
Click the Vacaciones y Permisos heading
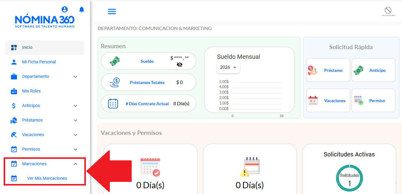click(x=131, y=133)
